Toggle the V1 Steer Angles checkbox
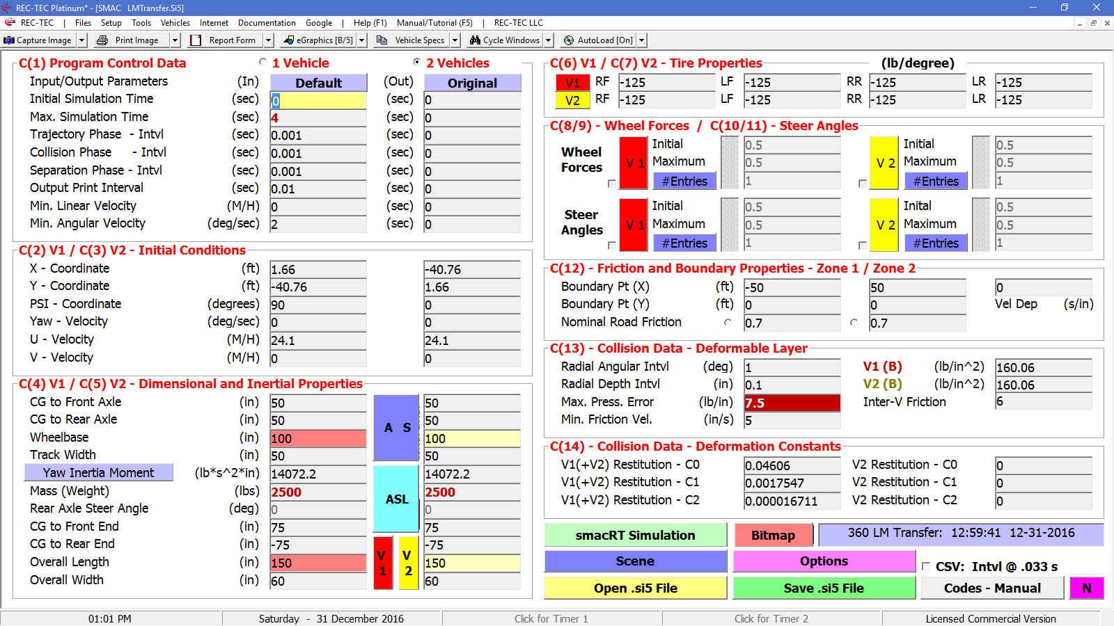This screenshot has height=626, width=1114. tap(611, 246)
